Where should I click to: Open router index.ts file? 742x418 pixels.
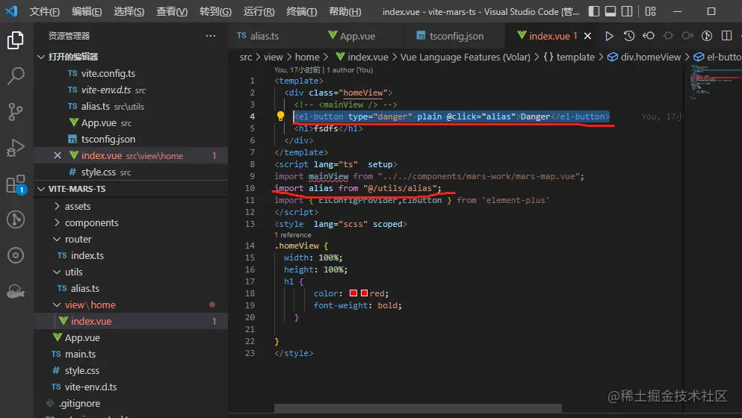pyautogui.click(x=87, y=255)
